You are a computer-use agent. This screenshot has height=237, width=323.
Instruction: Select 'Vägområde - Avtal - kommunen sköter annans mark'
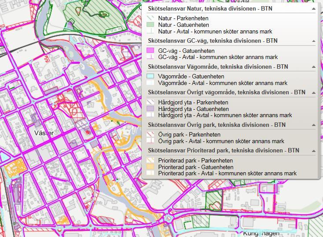click(x=223, y=83)
